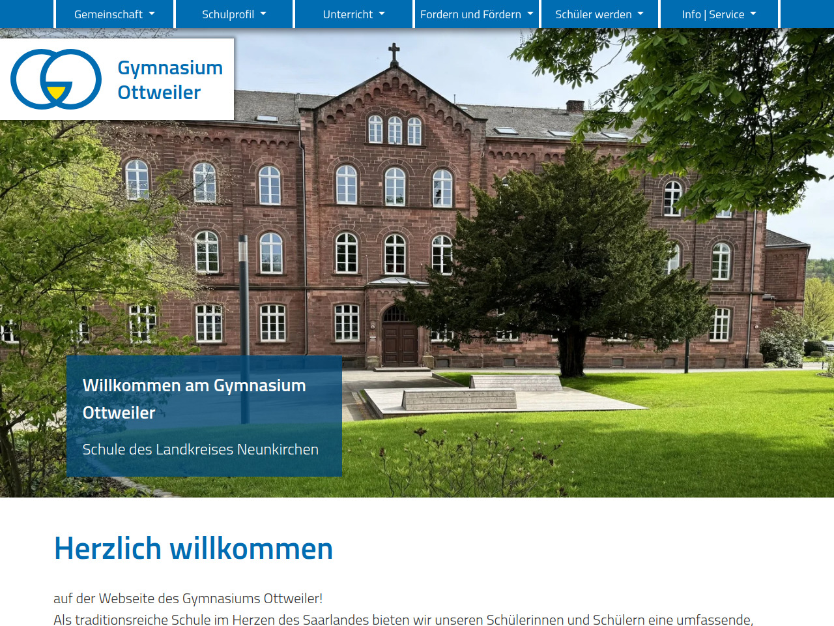Click the Willkommen am Gymnasium Ottweiler caption

194,398
